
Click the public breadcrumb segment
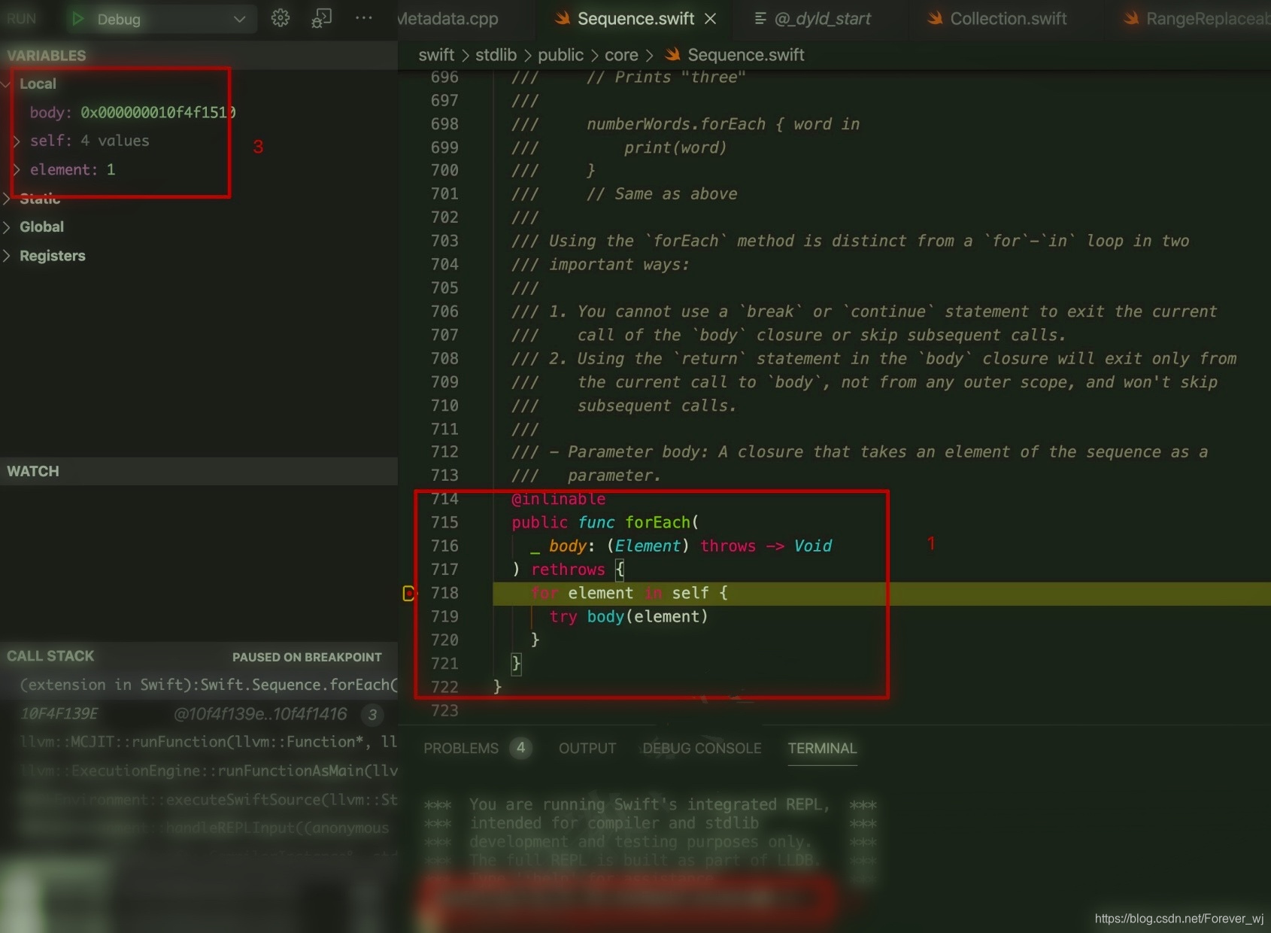pos(560,55)
